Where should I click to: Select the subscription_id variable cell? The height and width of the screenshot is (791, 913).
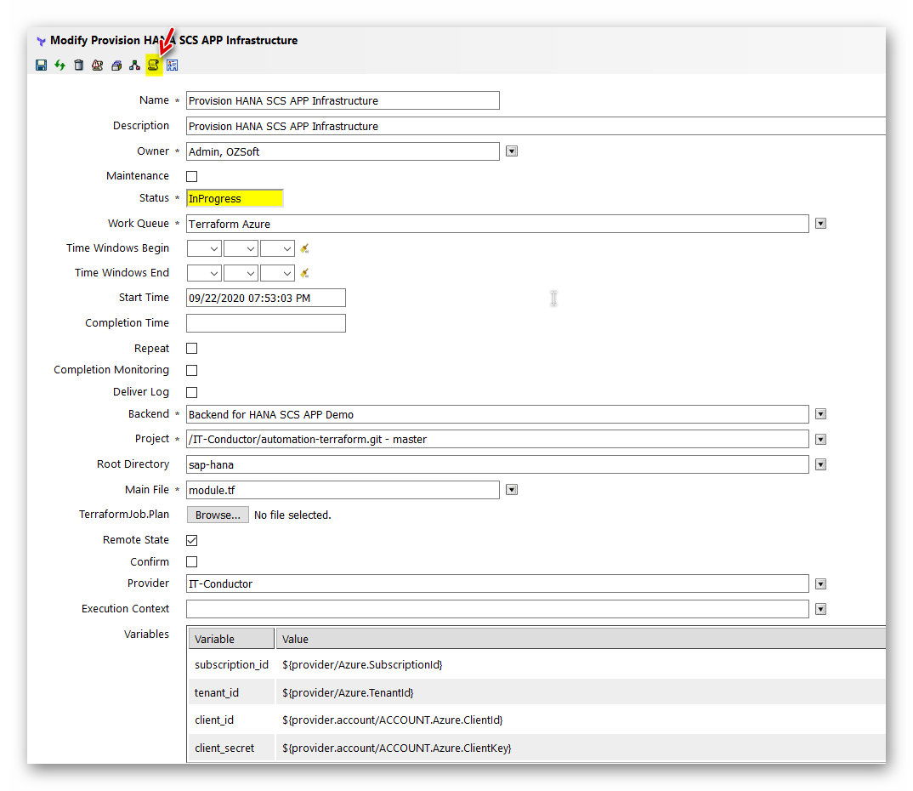pyautogui.click(x=231, y=664)
